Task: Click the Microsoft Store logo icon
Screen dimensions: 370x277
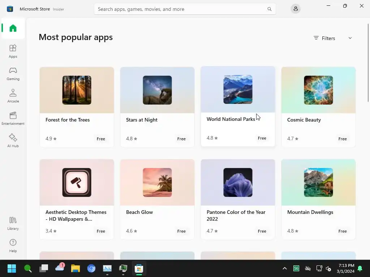Action: tap(10, 9)
